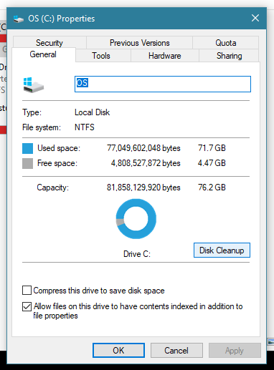Click the 4.47 GB free space text

(x=212, y=163)
